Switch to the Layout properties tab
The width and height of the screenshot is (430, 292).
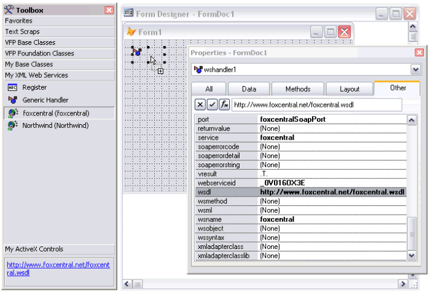[350, 89]
